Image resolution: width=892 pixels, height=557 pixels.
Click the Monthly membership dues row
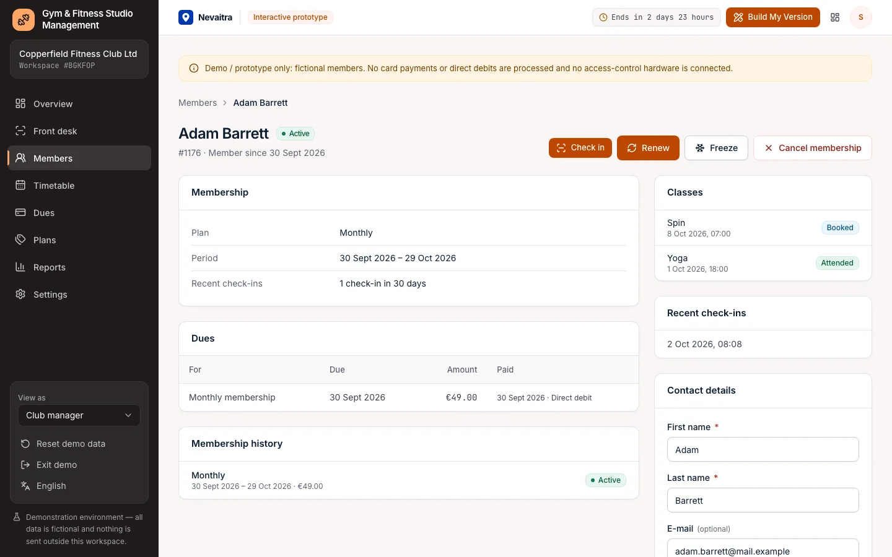409,397
